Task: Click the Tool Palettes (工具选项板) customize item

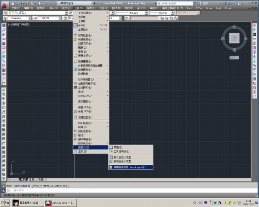Action: (131, 151)
